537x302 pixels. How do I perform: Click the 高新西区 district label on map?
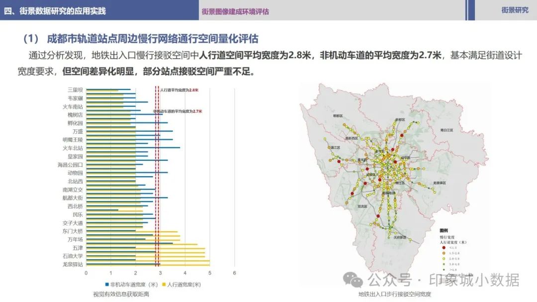click(x=352, y=138)
